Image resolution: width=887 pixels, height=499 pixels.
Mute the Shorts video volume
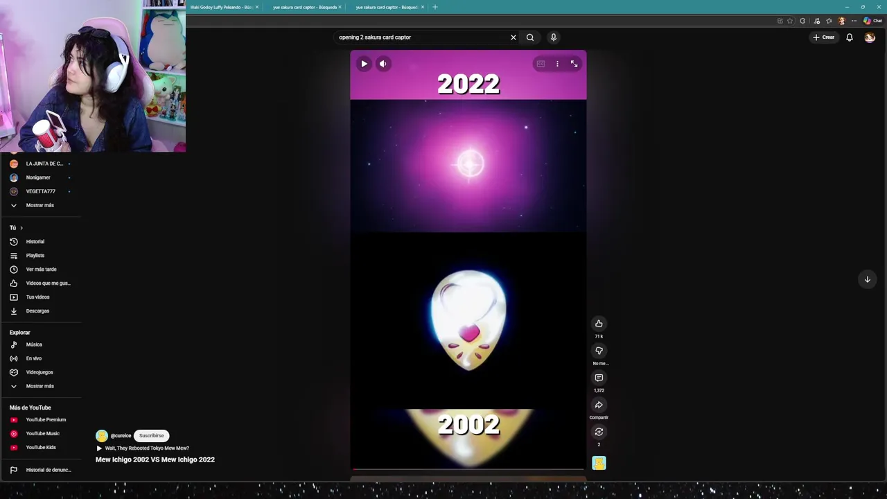tap(383, 64)
